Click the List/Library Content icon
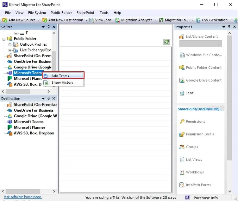238x201 pixels. coord(182,37)
